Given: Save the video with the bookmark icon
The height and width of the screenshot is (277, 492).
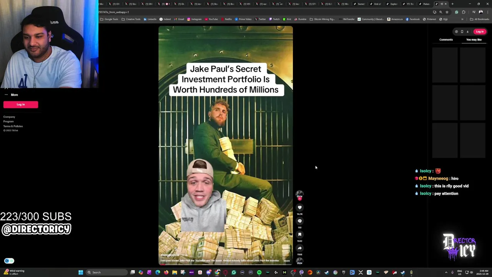Looking at the screenshot, I should [x=300, y=234].
